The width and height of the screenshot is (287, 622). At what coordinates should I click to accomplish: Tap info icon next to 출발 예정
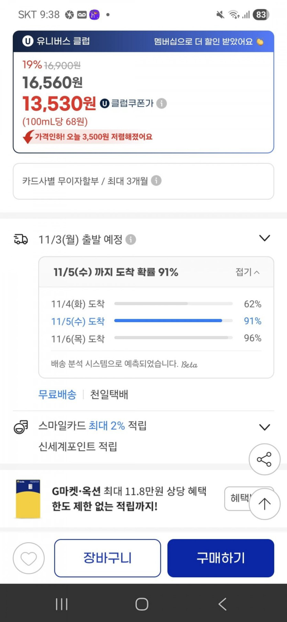tap(131, 239)
